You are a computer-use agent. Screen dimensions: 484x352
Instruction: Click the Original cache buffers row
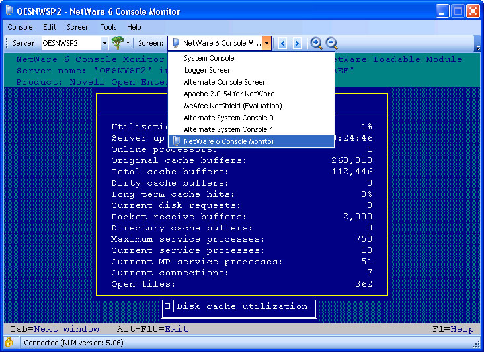[x=242, y=160]
